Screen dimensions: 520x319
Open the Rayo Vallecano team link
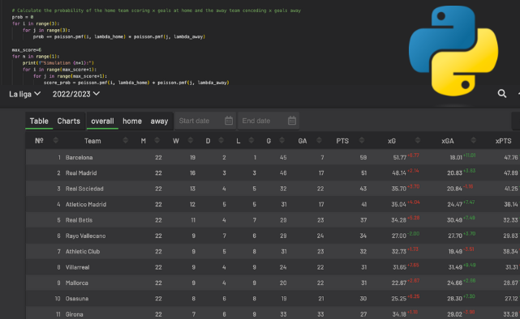click(x=85, y=236)
